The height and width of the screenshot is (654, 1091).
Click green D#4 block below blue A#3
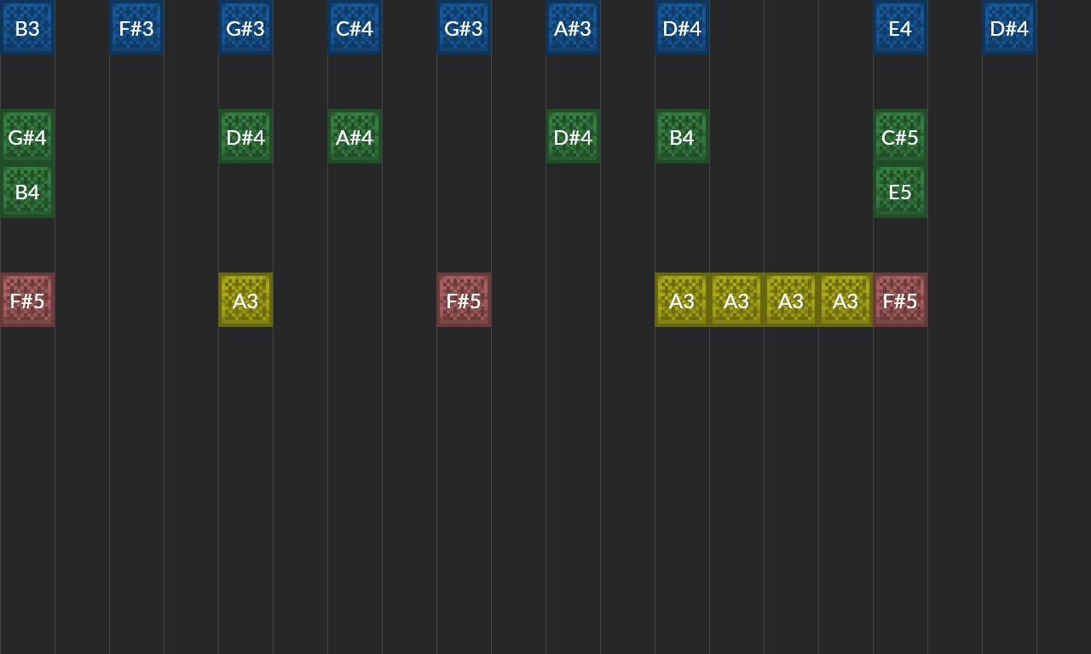(x=573, y=136)
